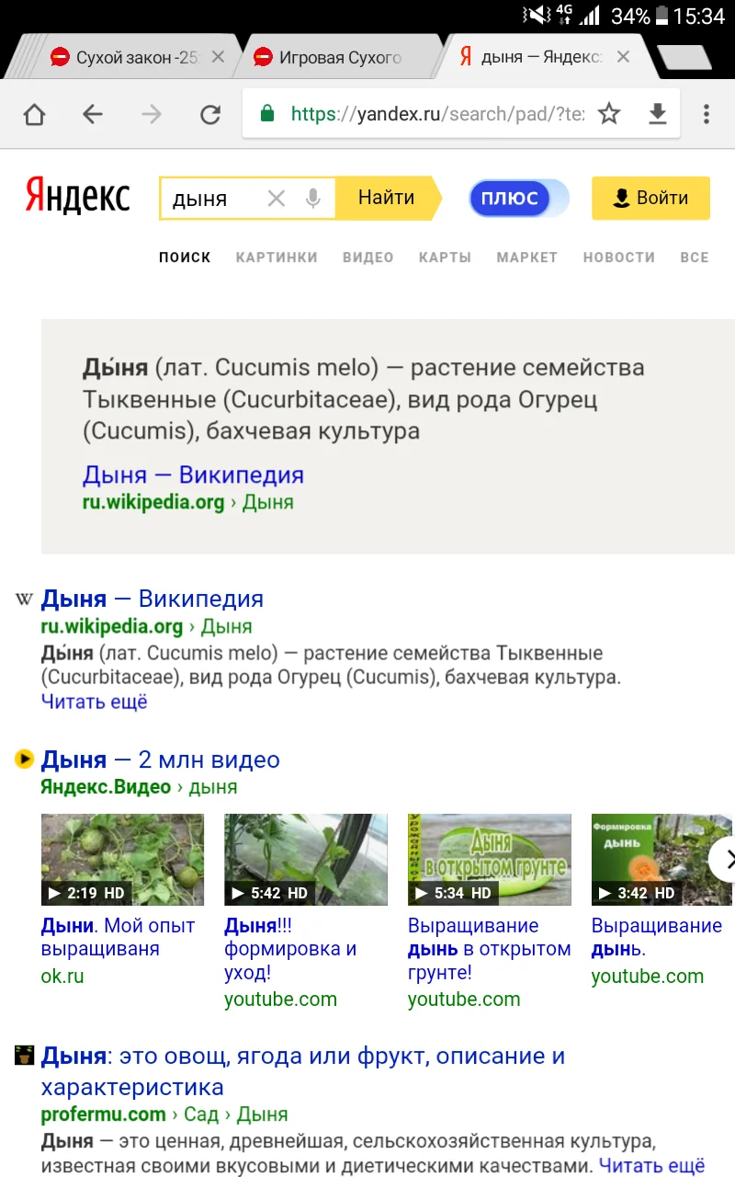Bookmark the page with the star icon

[609, 114]
